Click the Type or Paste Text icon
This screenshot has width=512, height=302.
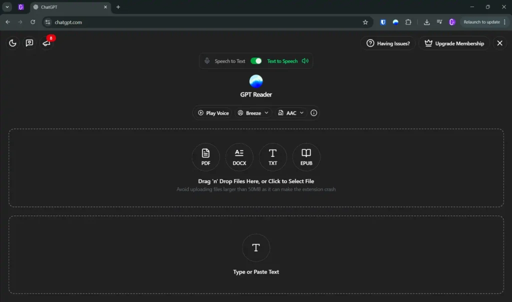256,248
